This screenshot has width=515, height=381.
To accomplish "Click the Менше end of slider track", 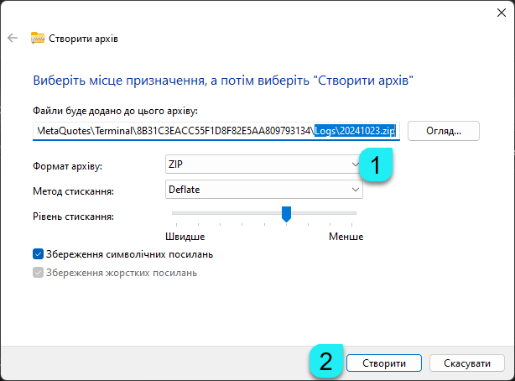I will (354, 213).
